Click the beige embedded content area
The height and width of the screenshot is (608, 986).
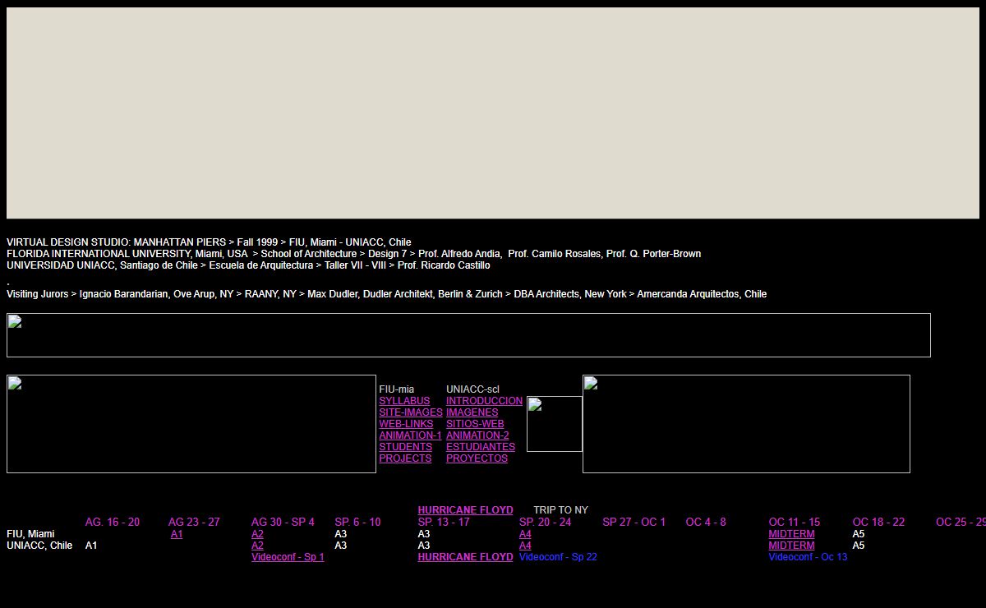coord(493,113)
